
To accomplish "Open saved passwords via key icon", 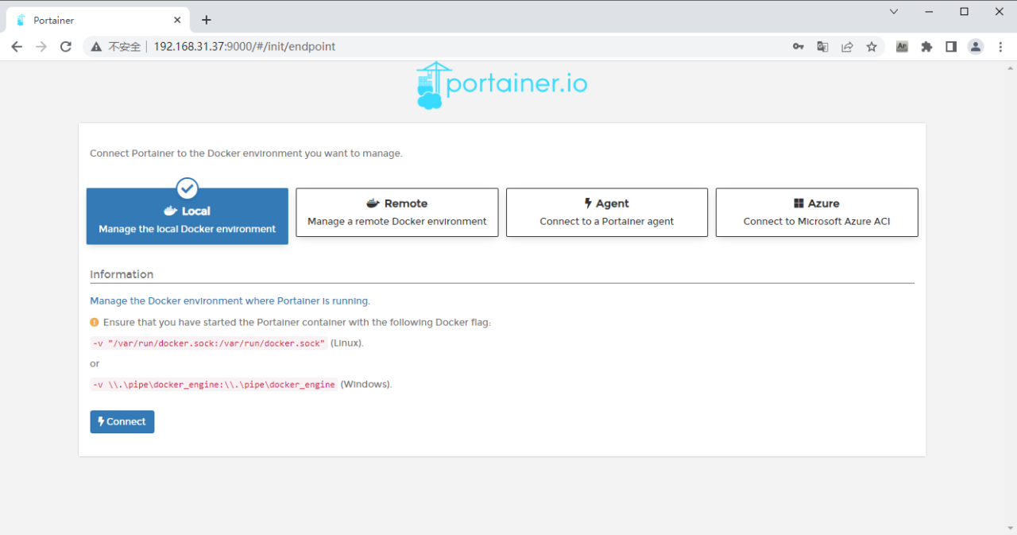I will click(x=798, y=46).
